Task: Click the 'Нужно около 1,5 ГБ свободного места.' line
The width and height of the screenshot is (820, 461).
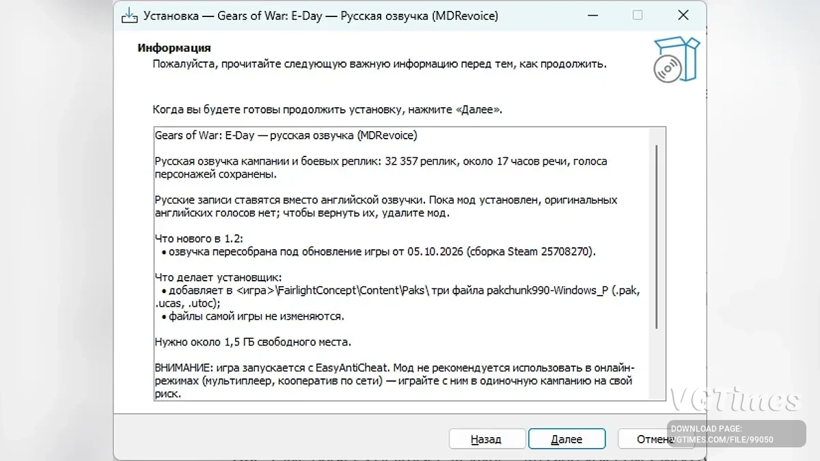Action: tap(253, 341)
